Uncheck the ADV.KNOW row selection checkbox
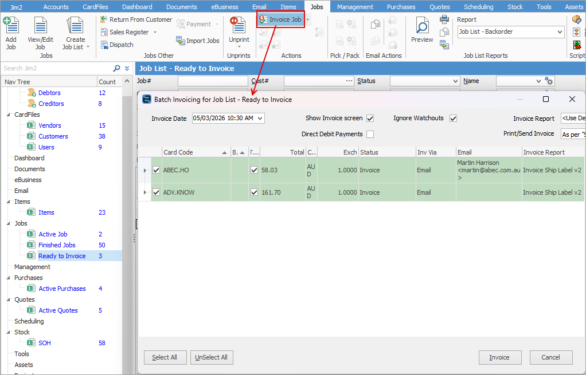 click(156, 192)
